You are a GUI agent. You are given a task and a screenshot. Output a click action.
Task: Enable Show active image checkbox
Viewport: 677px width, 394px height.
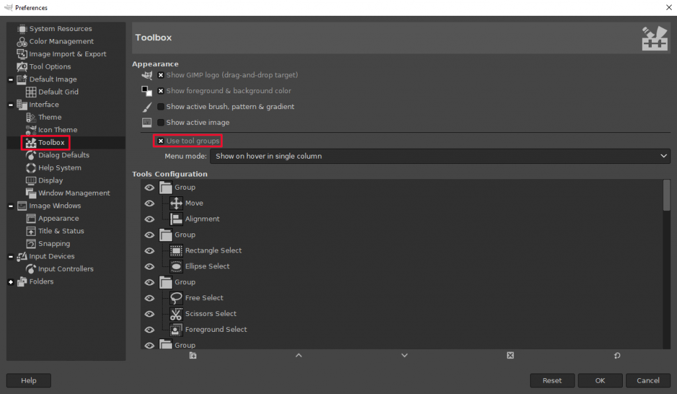pos(161,122)
